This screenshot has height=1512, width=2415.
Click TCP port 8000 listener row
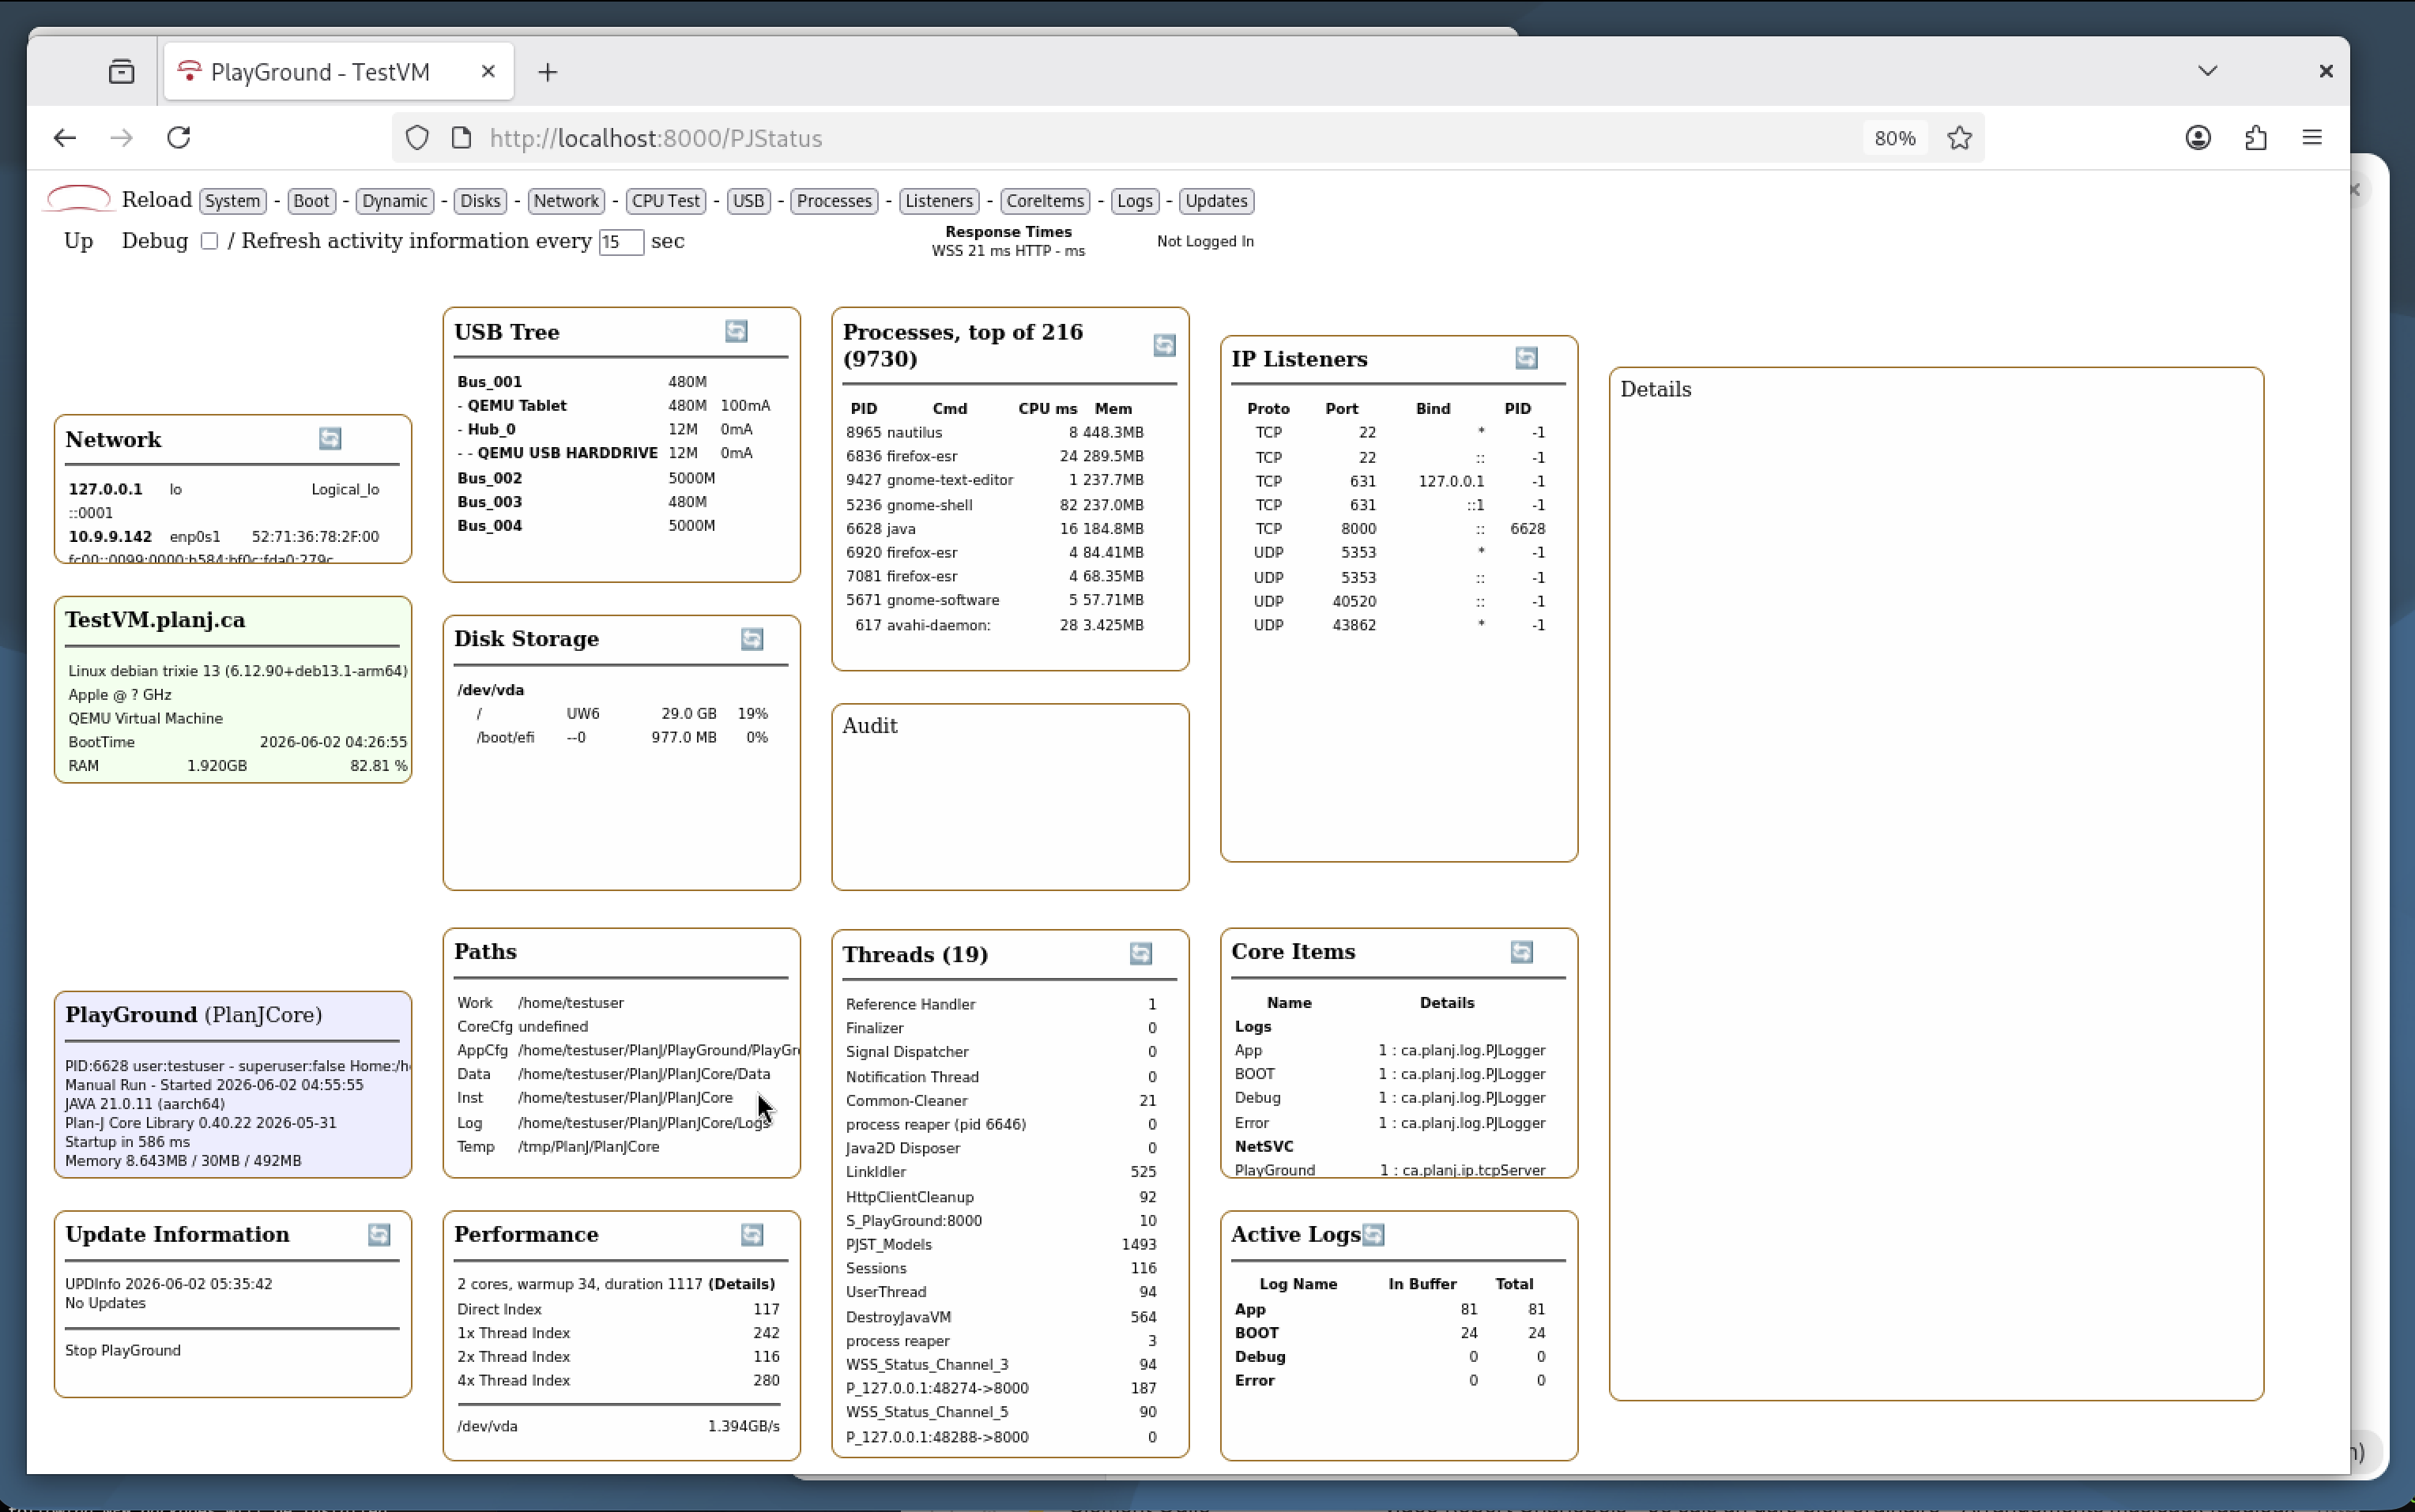[x=1399, y=529]
